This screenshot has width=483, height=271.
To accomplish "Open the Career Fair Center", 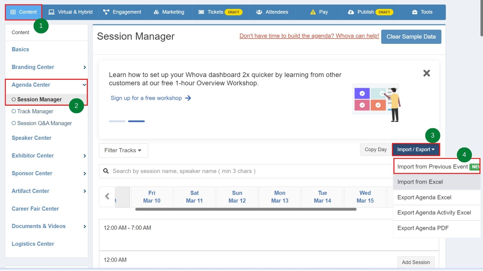I will (x=35, y=209).
